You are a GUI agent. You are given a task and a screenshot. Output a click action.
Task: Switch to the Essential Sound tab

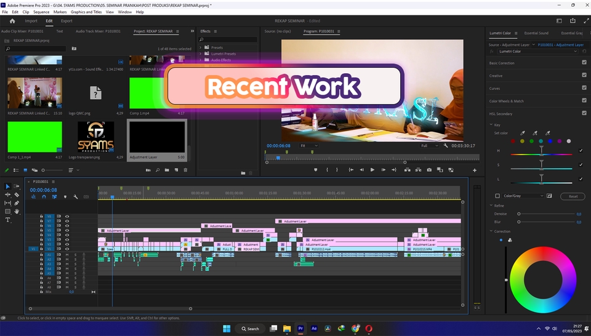click(x=536, y=33)
